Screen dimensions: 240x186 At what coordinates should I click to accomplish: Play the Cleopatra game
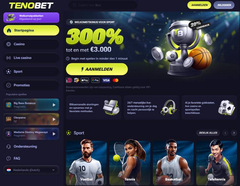tap(54, 119)
